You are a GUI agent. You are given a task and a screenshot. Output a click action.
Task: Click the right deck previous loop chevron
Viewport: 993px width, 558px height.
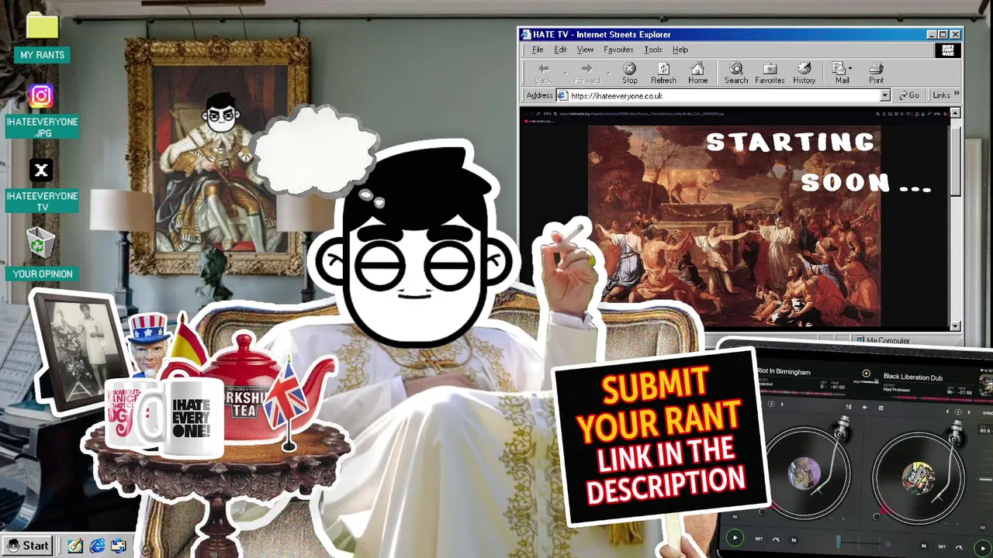tap(947, 412)
